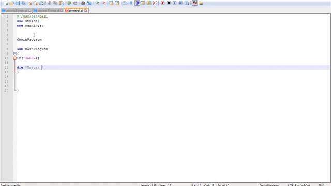Click line number 1 in the margin
Screen dimensions: 331x186
point(7,16)
